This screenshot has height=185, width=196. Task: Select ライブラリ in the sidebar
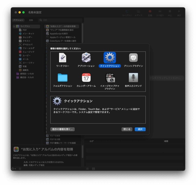[26, 26]
